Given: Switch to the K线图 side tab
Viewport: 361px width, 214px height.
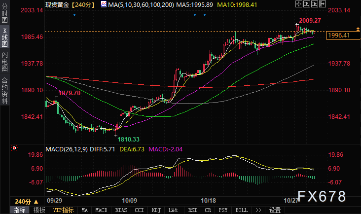Looking at the screenshot, I should 4,37.
